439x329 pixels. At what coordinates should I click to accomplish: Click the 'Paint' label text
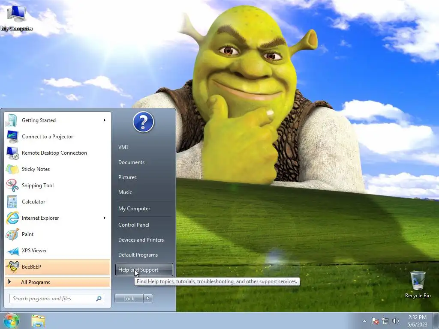[27, 234]
